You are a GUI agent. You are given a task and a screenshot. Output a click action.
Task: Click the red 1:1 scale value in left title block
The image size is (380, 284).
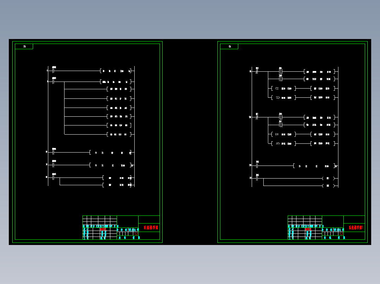[136, 234]
